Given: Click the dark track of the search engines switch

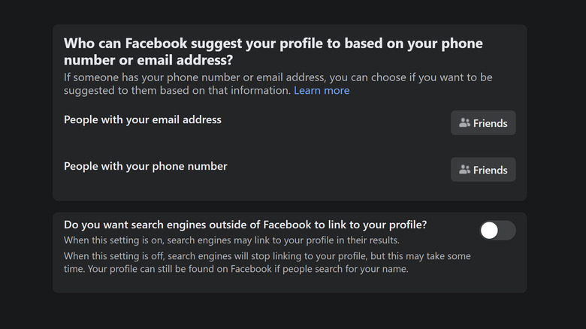Looking at the screenshot, I should tap(507, 231).
